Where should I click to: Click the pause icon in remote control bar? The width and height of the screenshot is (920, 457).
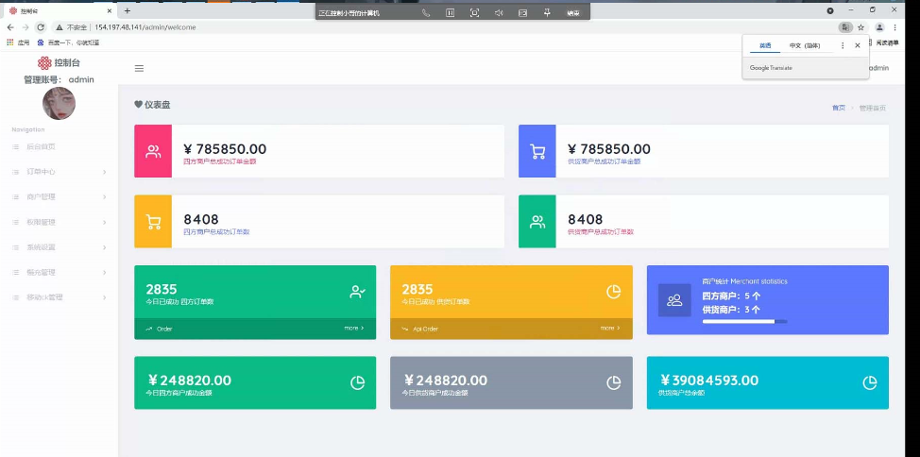(x=450, y=12)
